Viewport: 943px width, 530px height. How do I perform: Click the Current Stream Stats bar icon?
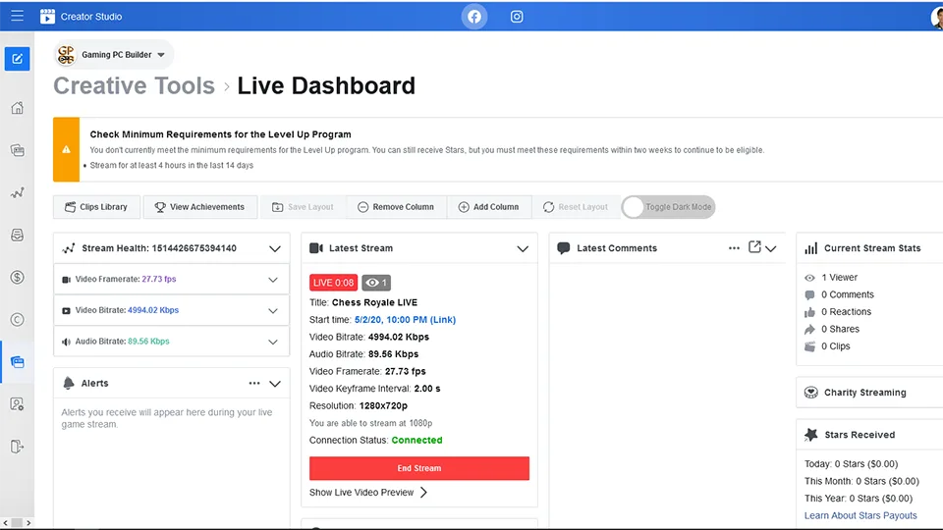coord(810,248)
